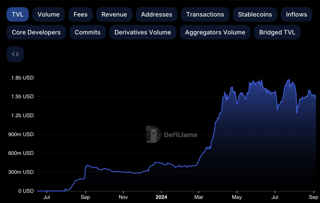
Task: Turn on the Transactions metric
Action: [205, 14]
